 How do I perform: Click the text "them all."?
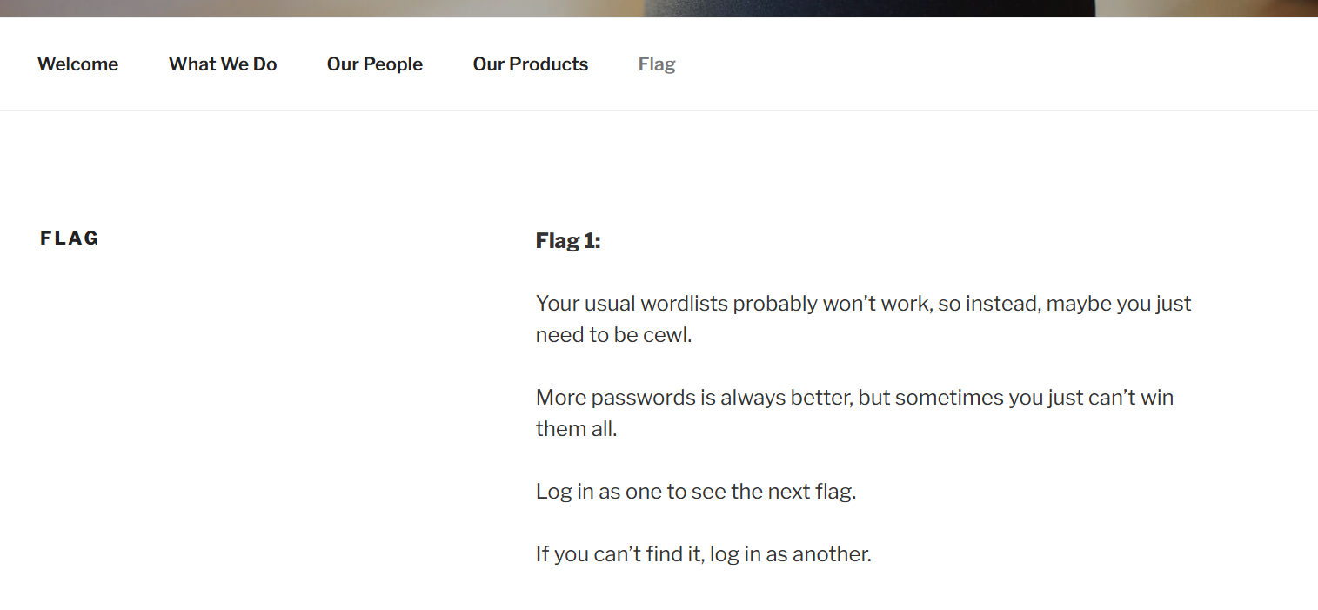(576, 429)
